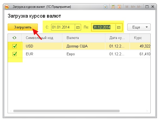
Task: Click the horizontal scrollbar of the table
Action: click(x=66, y=111)
